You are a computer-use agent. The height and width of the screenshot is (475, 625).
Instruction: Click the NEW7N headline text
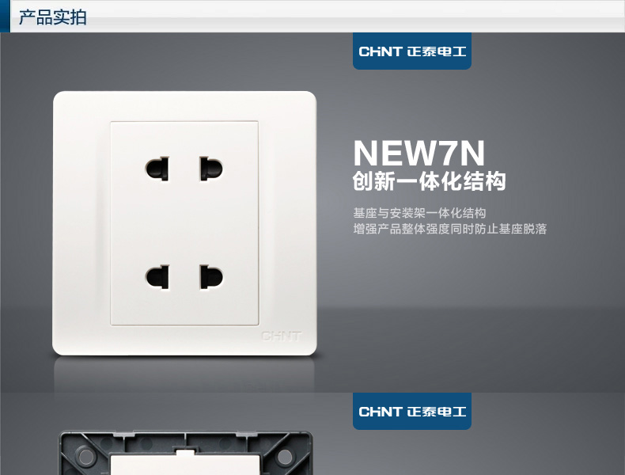click(x=419, y=153)
